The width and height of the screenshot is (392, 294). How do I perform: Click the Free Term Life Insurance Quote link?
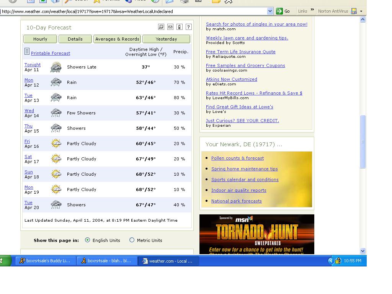[240, 52]
